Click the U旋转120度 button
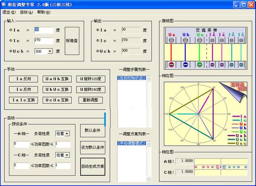 [x=91, y=79]
